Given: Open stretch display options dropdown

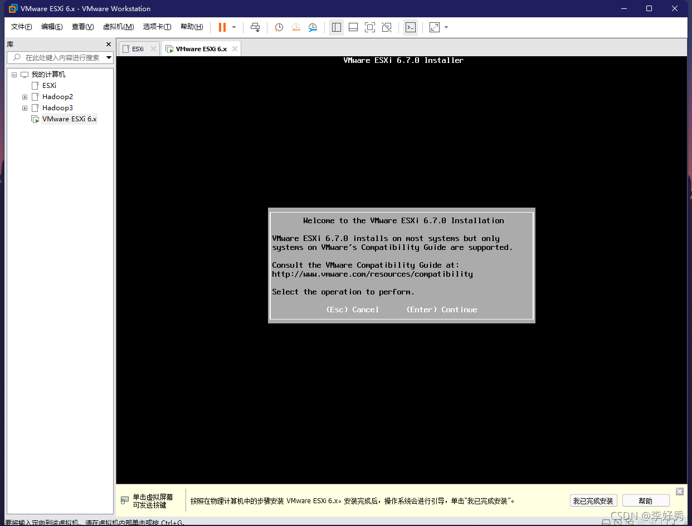Looking at the screenshot, I should (446, 27).
